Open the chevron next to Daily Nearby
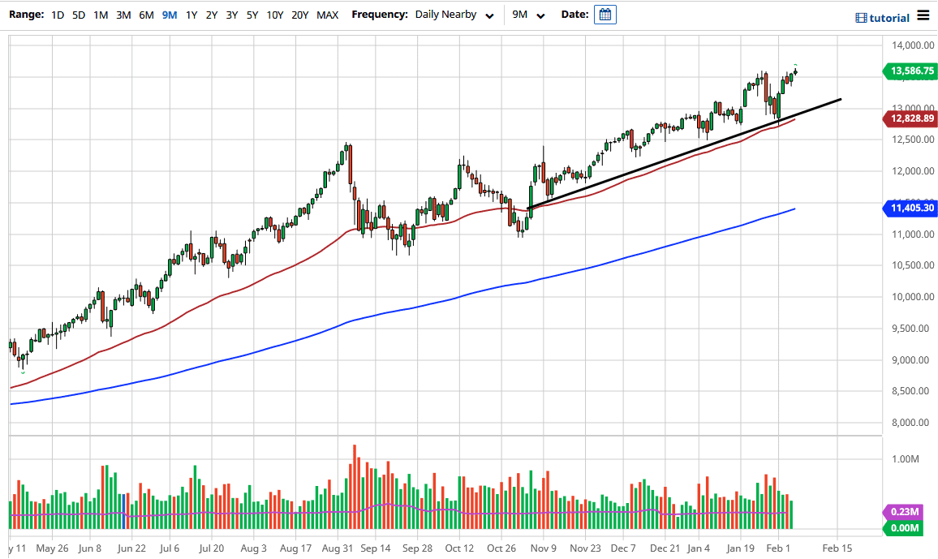 489,15
